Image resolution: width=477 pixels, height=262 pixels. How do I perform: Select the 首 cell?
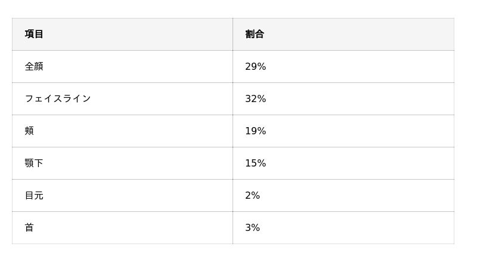pyautogui.click(x=29, y=227)
